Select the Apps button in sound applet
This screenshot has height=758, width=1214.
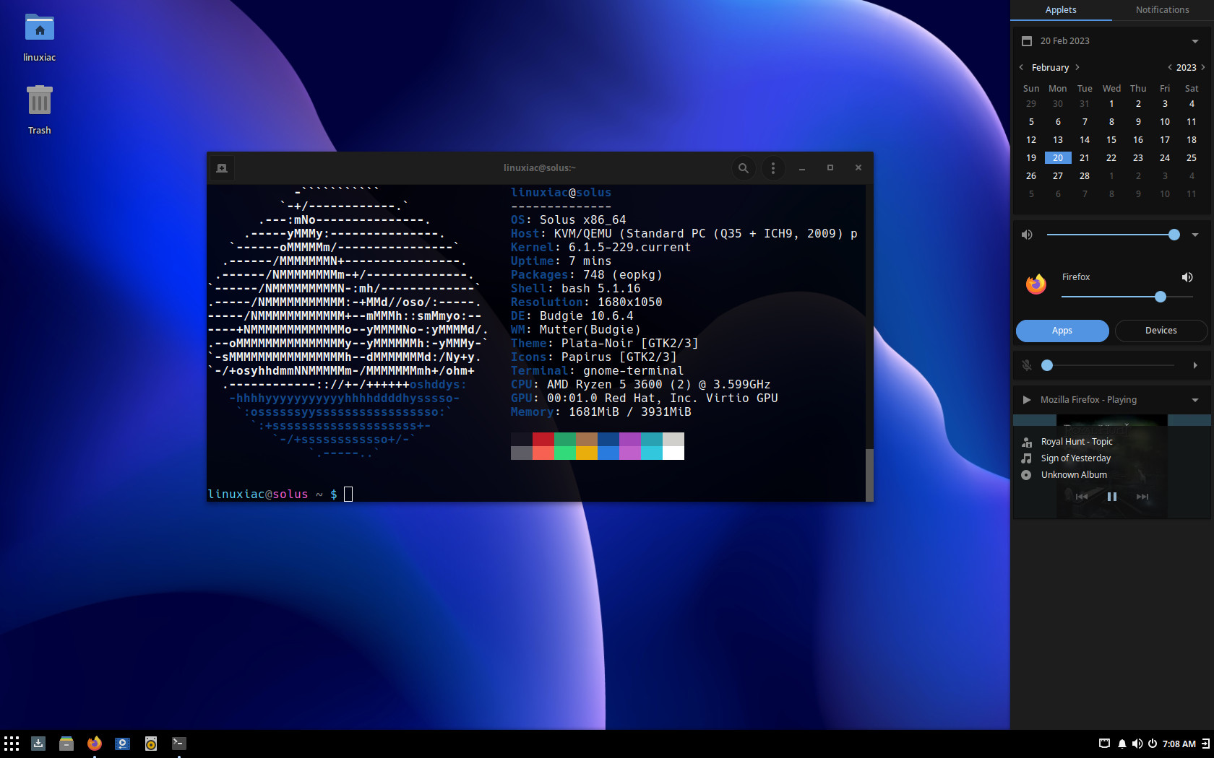point(1062,331)
